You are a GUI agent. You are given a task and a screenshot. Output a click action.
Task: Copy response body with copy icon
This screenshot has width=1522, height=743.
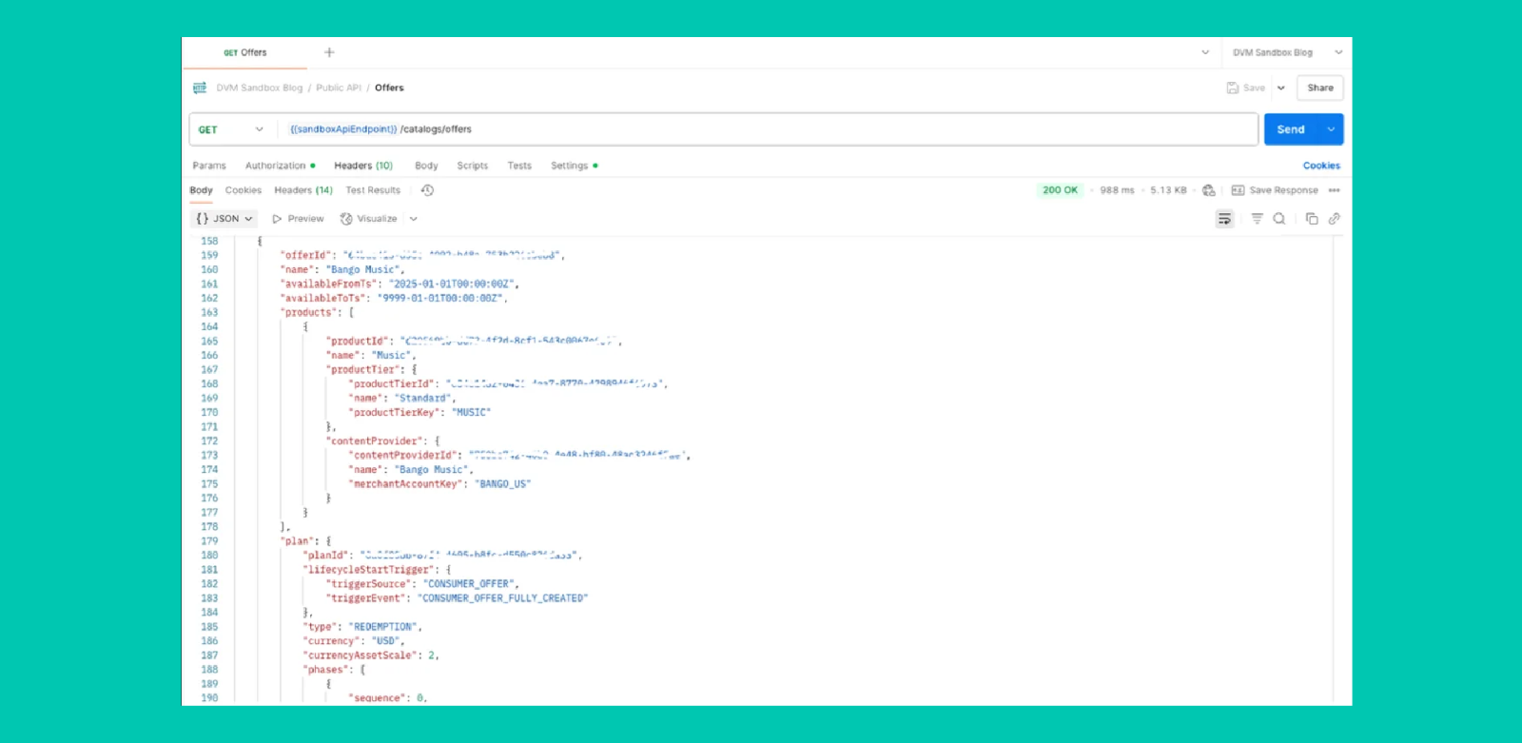click(x=1312, y=219)
